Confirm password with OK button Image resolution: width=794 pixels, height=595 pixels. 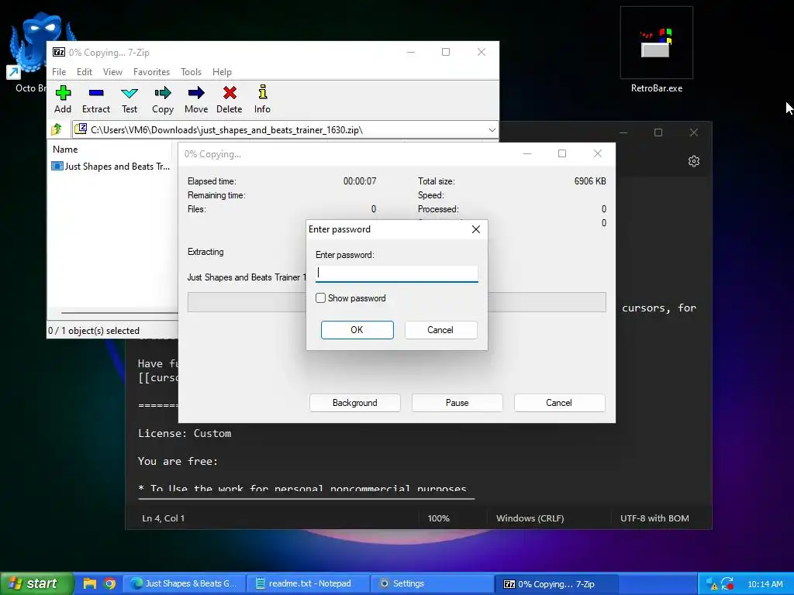pyautogui.click(x=357, y=330)
